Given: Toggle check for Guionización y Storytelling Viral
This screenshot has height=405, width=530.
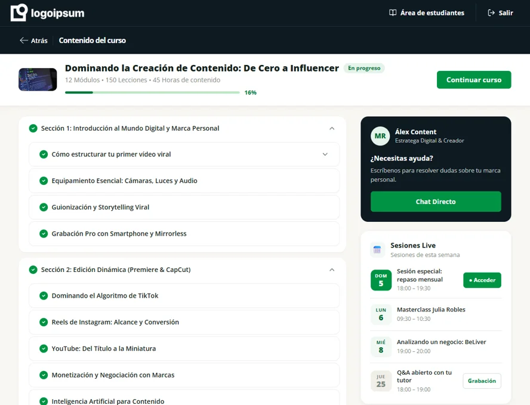Looking at the screenshot, I should (44, 207).
